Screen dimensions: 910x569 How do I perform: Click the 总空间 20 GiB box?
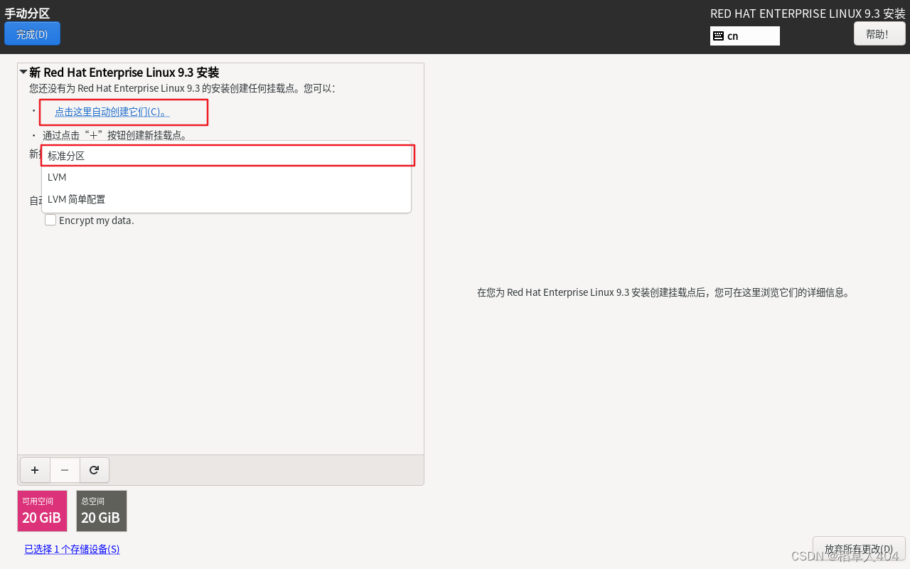point(102,511)
